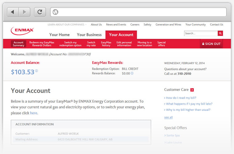Click the 310-2010 phone number

pyautogui.click(x=184, y=74)
